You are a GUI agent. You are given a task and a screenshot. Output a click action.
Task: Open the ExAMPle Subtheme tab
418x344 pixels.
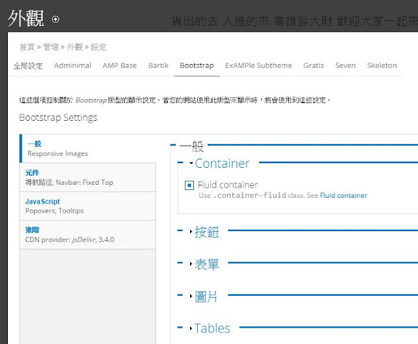pyautogui.click(x=259, y=65)
